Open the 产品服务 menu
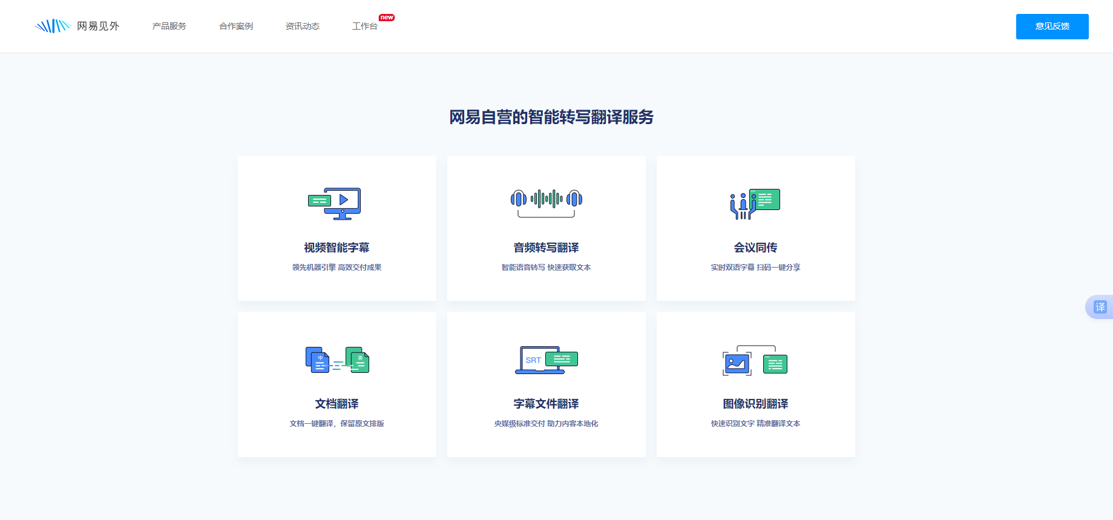 point(169,26)
